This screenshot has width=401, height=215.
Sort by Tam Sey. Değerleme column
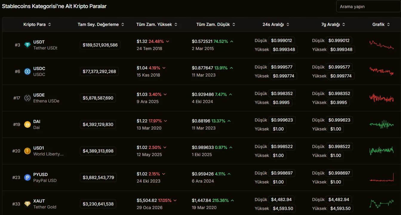(x=101, y=24)
